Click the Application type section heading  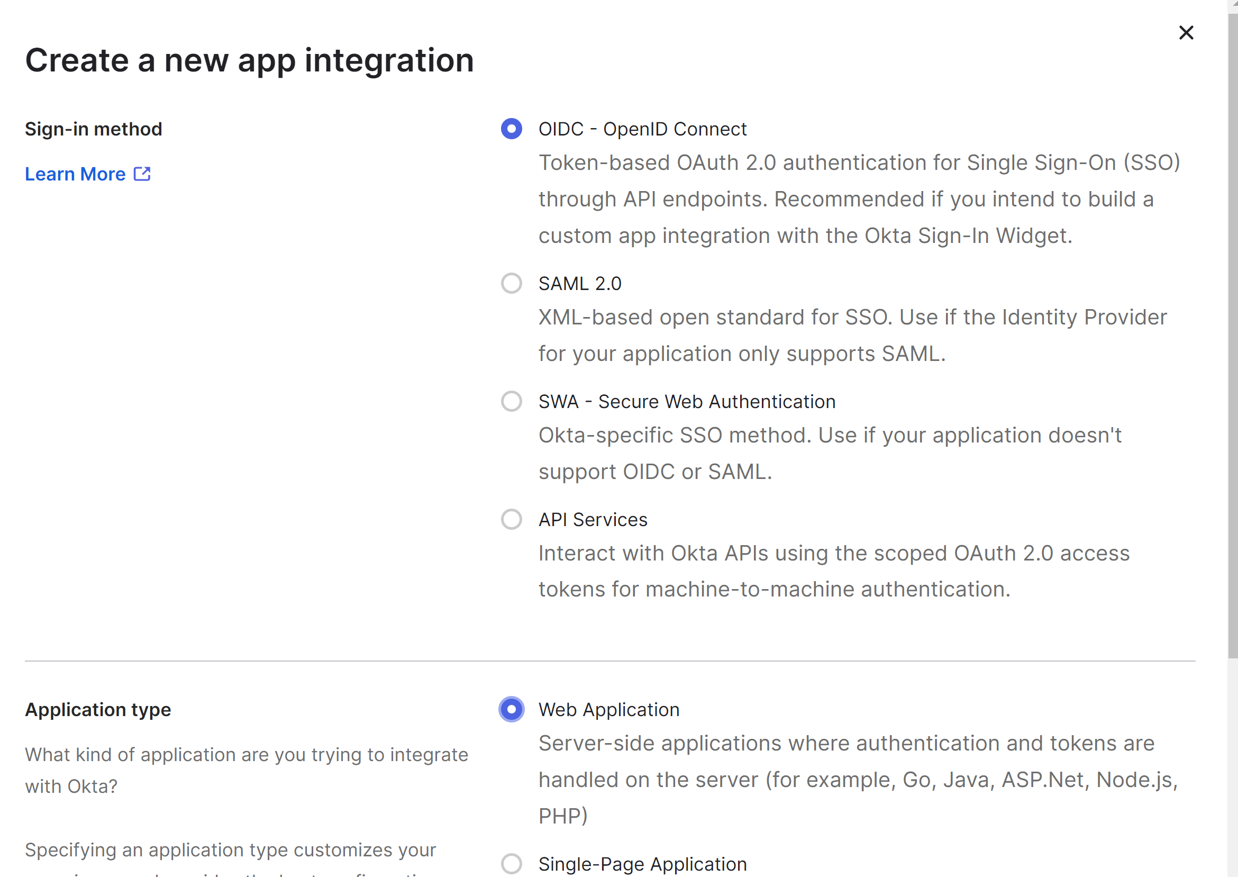point(98,710)
